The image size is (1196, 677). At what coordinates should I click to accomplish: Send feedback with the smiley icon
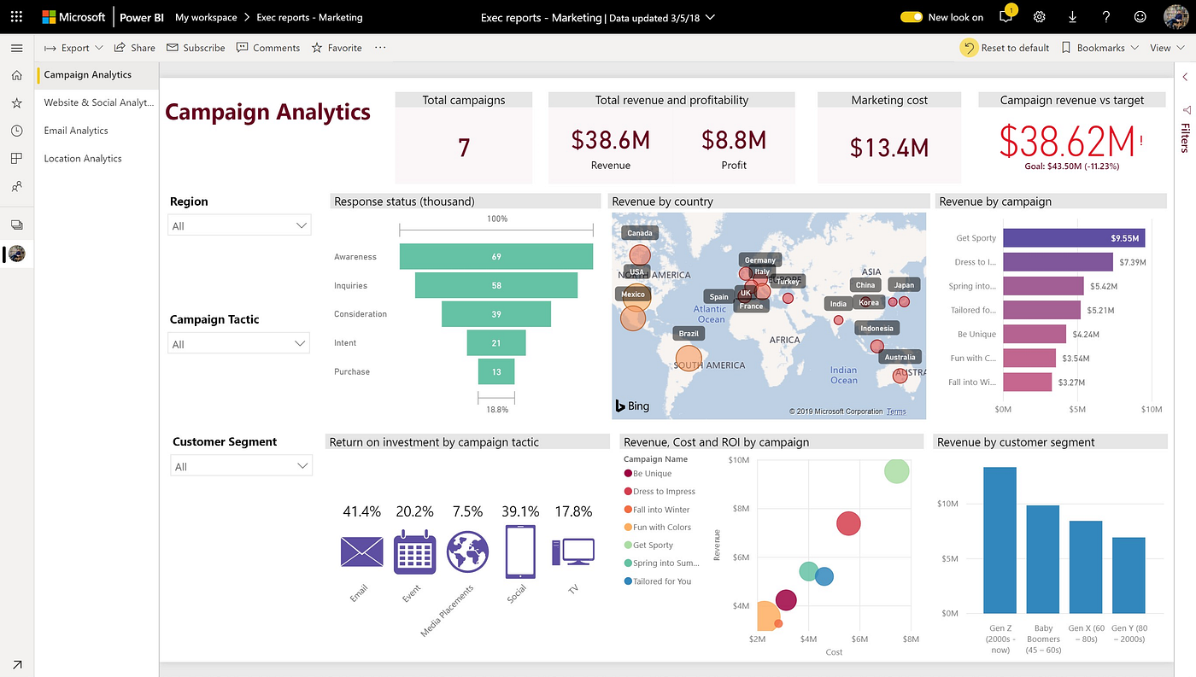[1140, 16]
